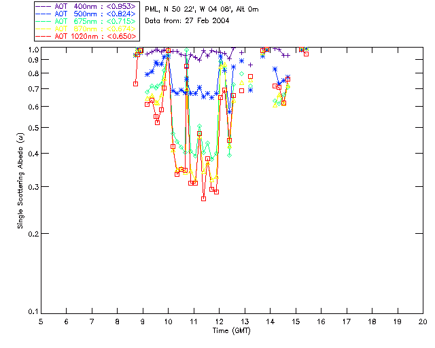435x348 pixels.
Task: Click the red dashed line sample in legend
Action: pyautogui.click(x=43, y=36)
